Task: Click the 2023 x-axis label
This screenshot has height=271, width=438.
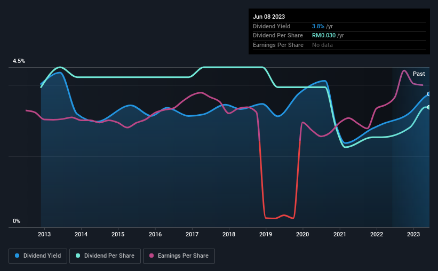Action: coord(413,234)
